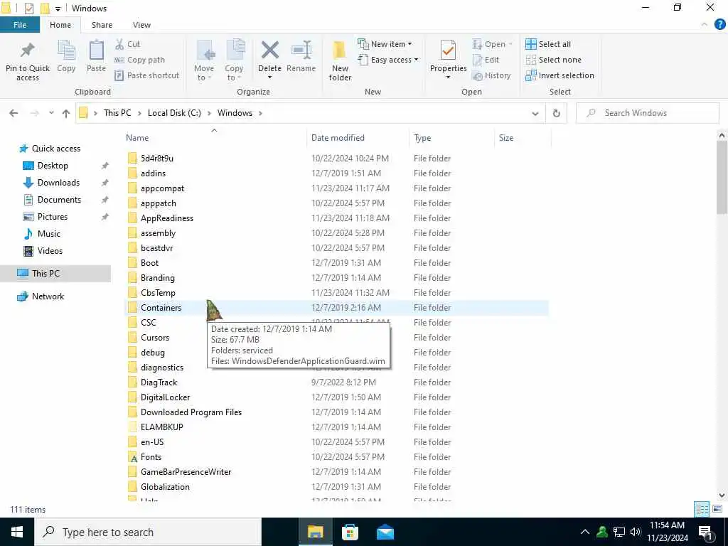Click the Move to icon
The width and height of the screenshot is (728, 546).
[204, 50]
